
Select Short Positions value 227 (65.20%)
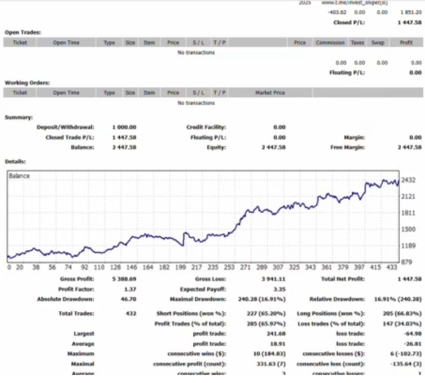266,314
